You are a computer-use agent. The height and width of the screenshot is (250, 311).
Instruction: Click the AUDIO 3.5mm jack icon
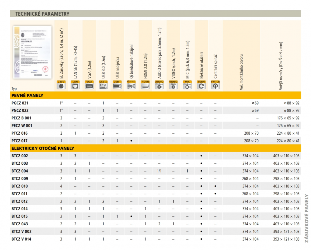[159, 85]
